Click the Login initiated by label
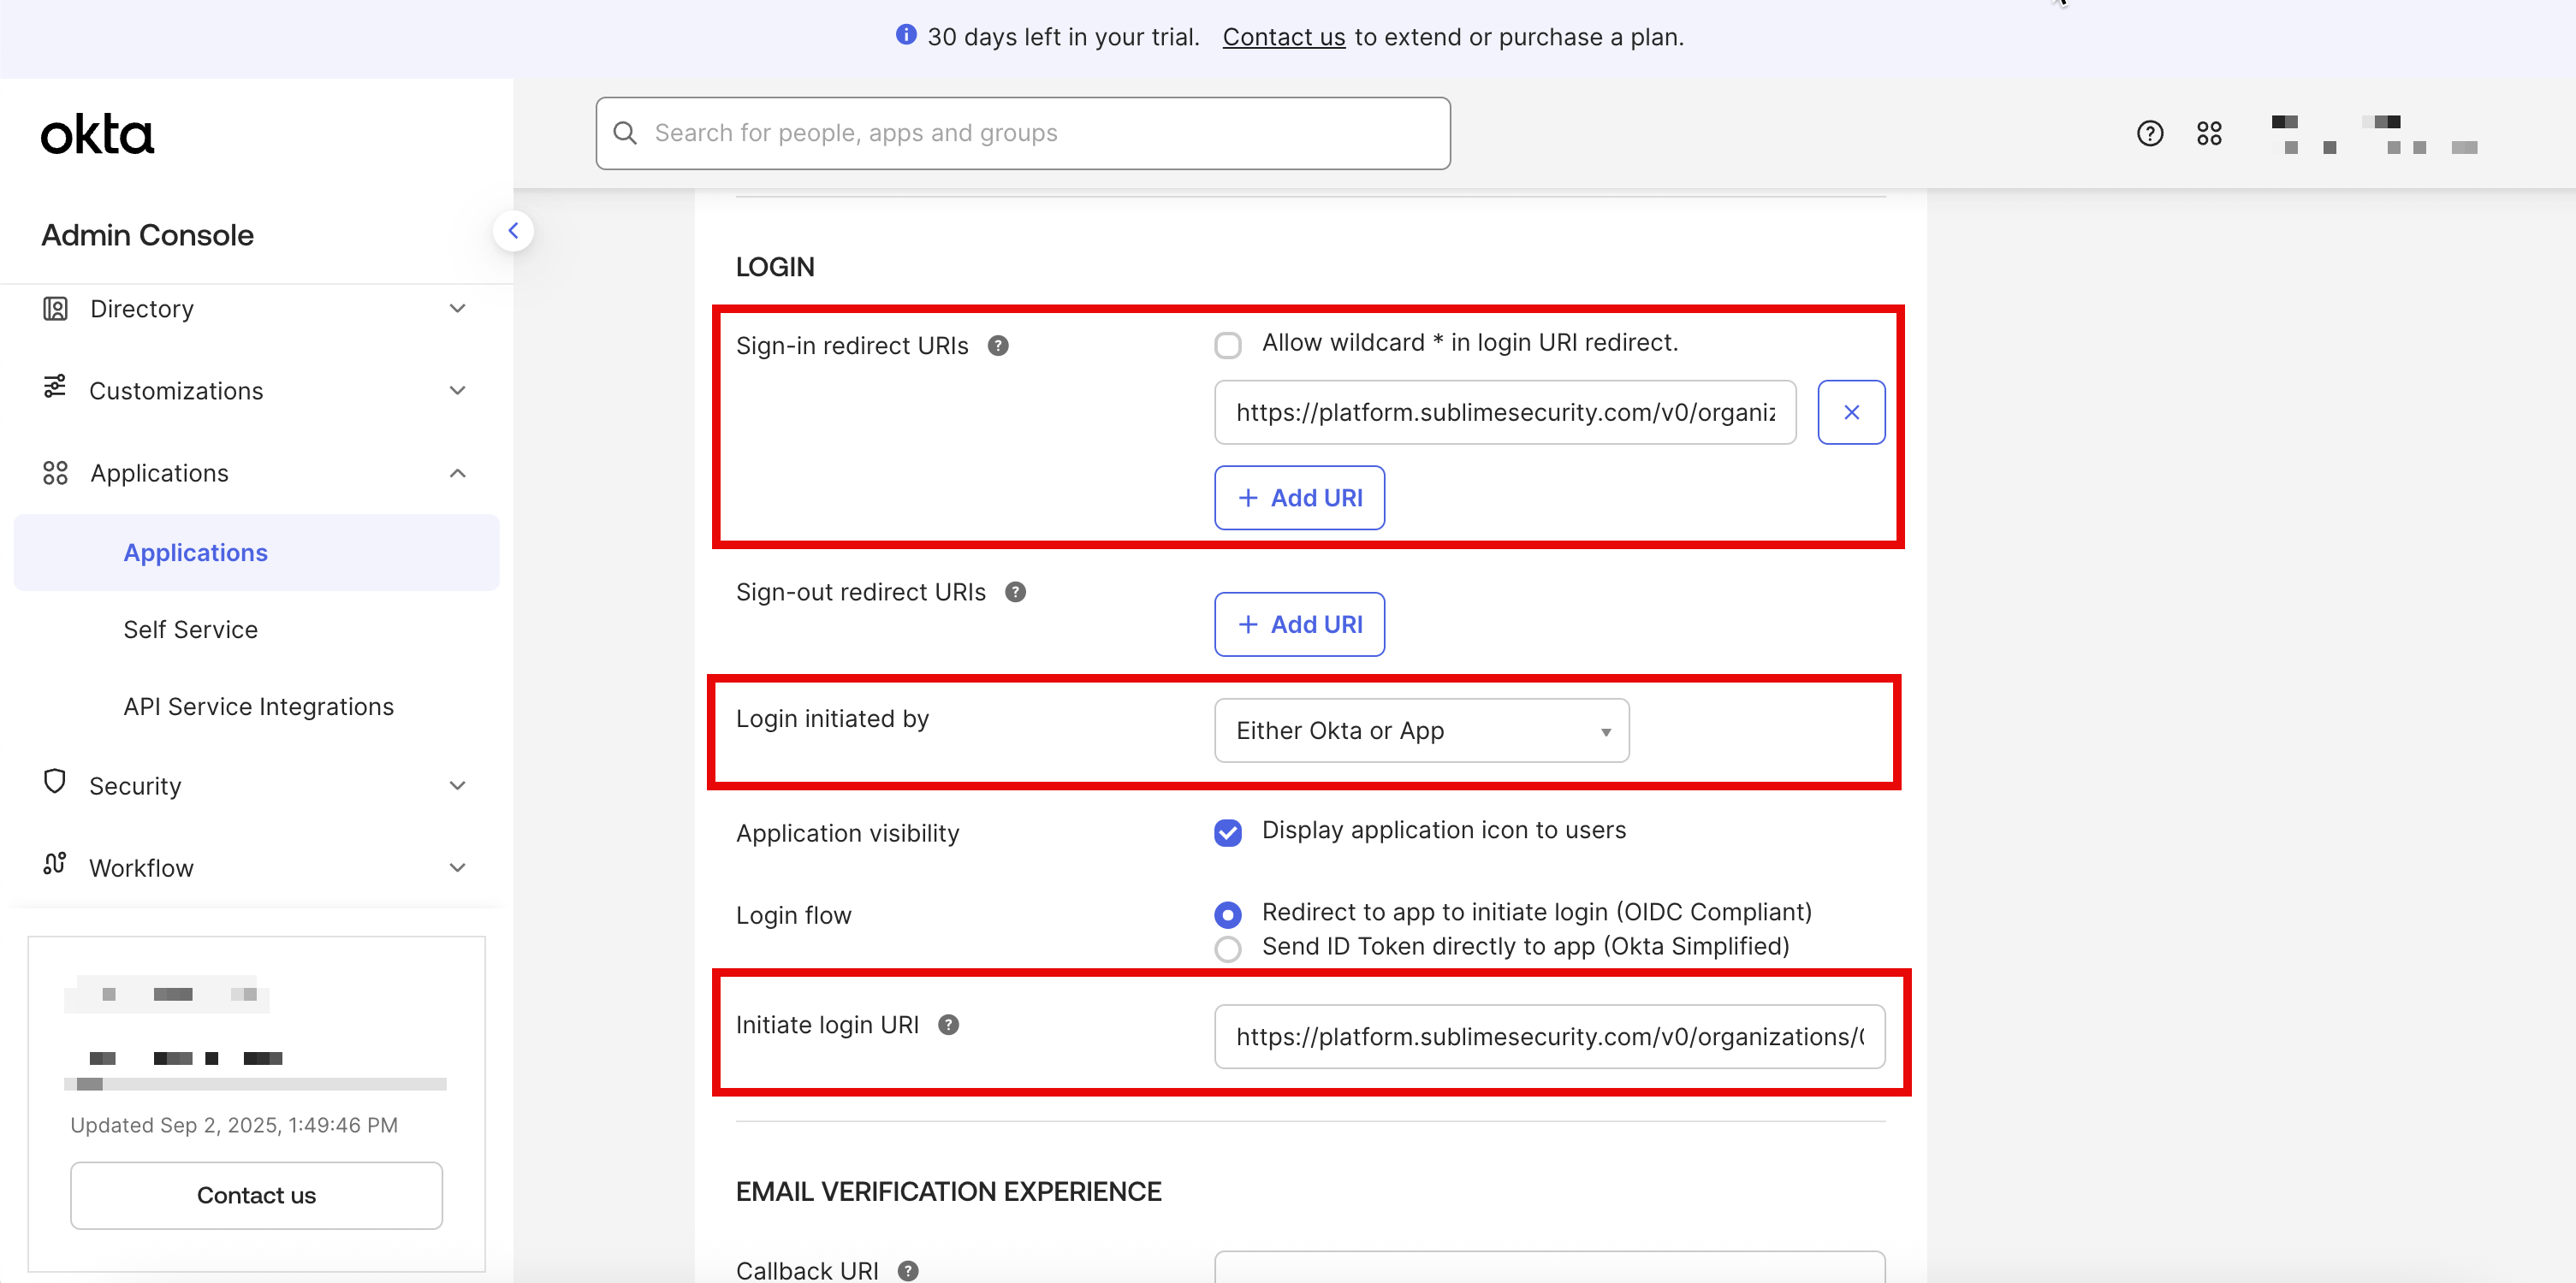This screenshot has width=2576, height=1283. click(832, 718)
